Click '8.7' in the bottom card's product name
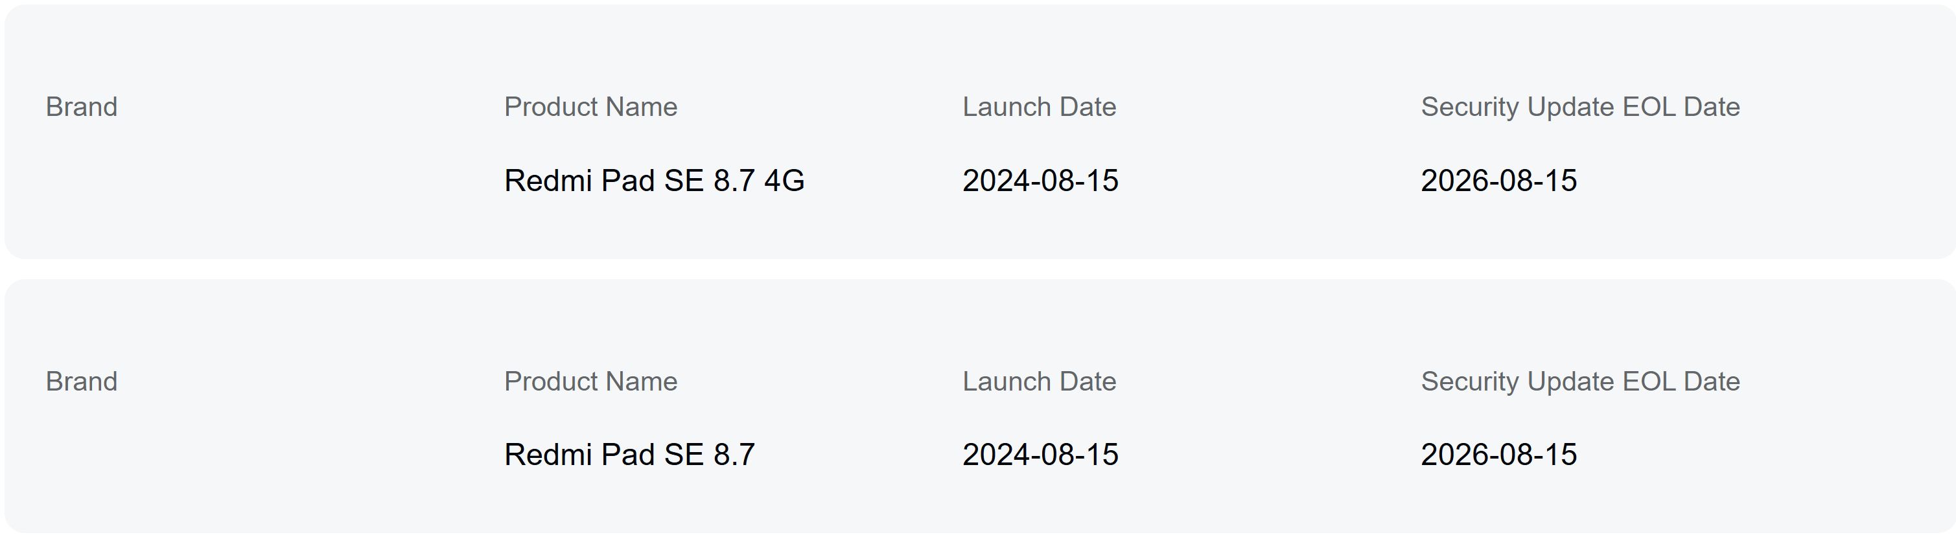Viewport: 1956px width, 535px height. tap(734, 455)
